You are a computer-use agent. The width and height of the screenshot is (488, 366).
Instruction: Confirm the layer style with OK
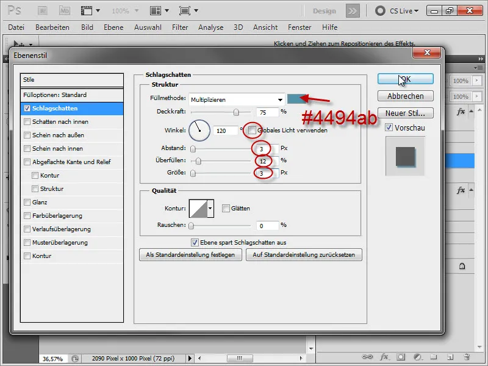(x=406, y=79)
